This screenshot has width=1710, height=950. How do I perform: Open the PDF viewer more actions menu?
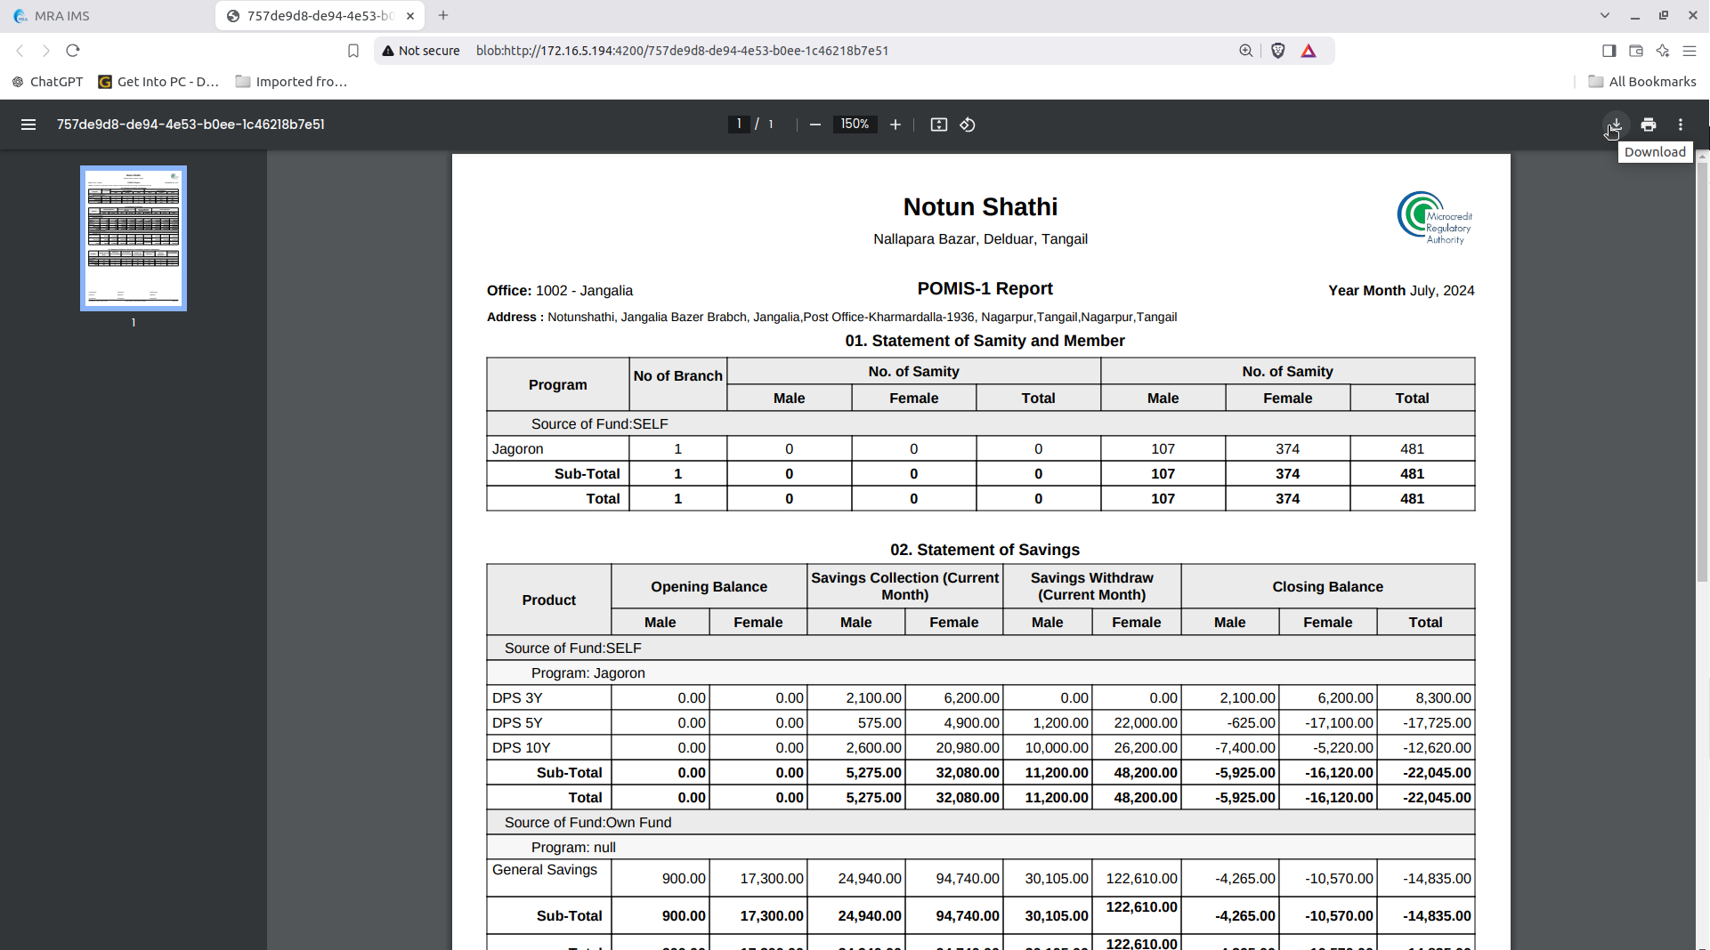[1681, 125]
